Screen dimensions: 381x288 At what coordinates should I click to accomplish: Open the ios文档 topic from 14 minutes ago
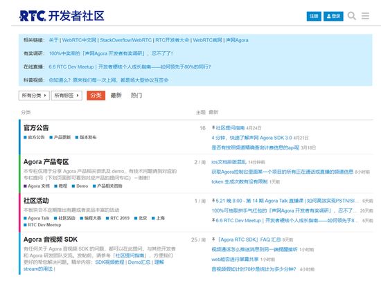(229, 162)
